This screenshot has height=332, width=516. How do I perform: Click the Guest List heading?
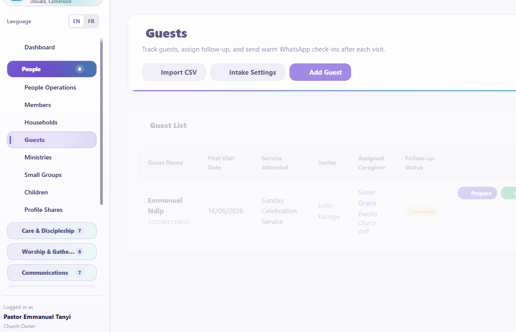(x=168, y=125)
